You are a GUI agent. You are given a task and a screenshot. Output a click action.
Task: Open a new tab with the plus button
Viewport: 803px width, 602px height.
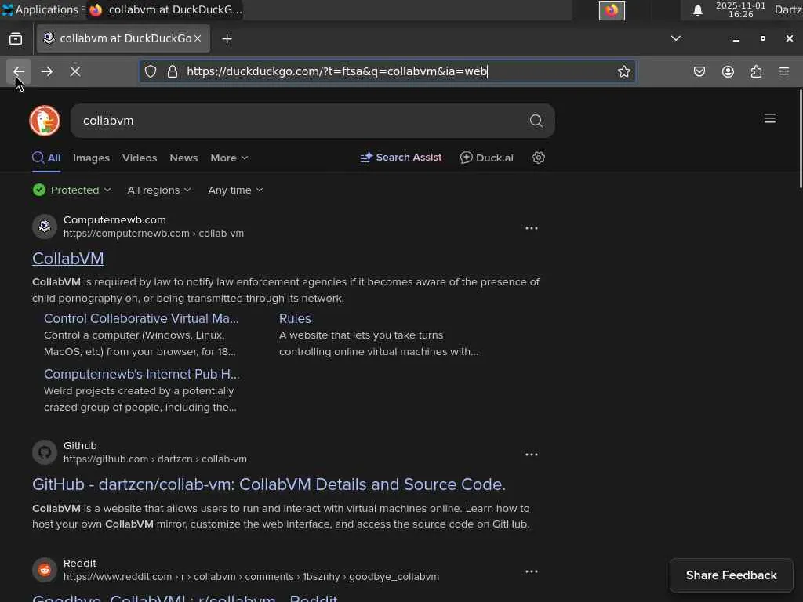pyautogui.click(x=227, y=39)
